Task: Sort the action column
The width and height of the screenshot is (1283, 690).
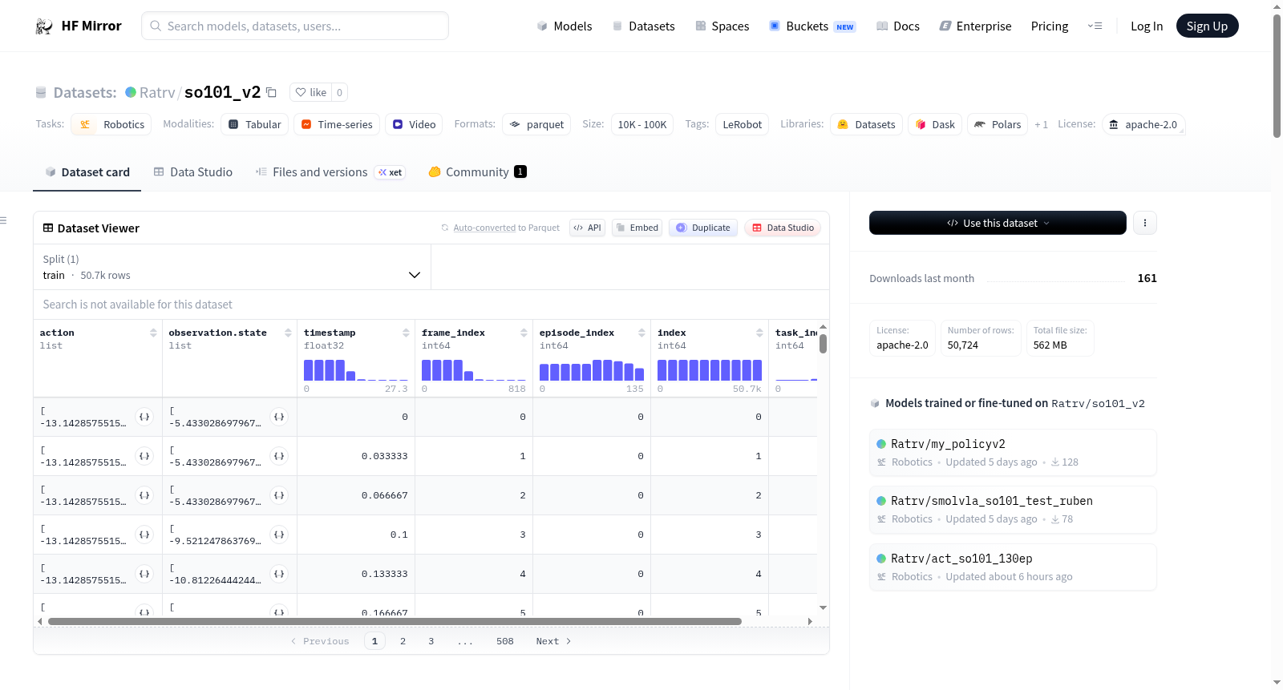Action: click(153, 333)
